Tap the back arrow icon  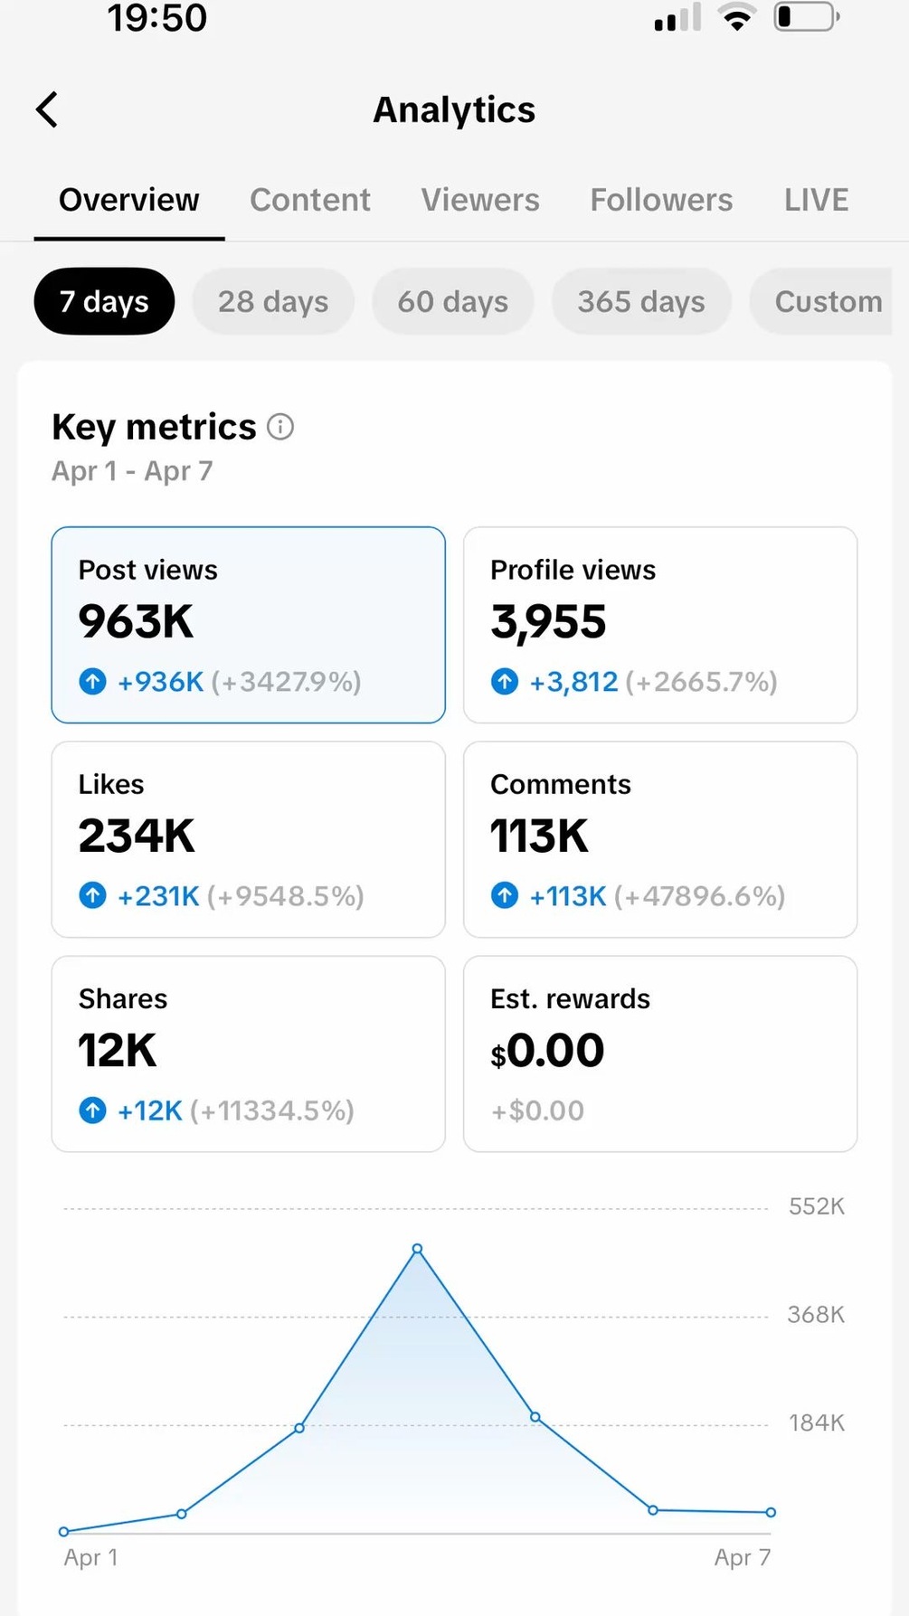(x=47, y=110)
